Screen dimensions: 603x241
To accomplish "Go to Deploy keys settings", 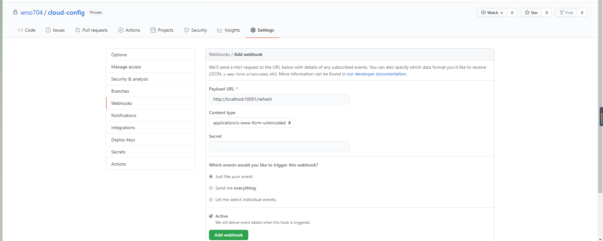I will 123,140.
